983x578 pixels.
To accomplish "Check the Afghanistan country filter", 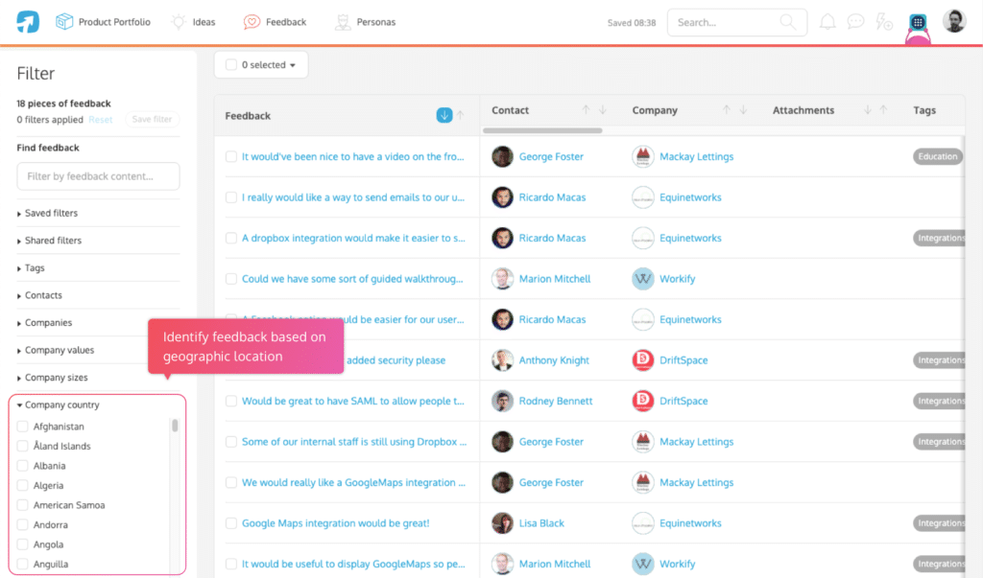I will click(x=23, y=427).
